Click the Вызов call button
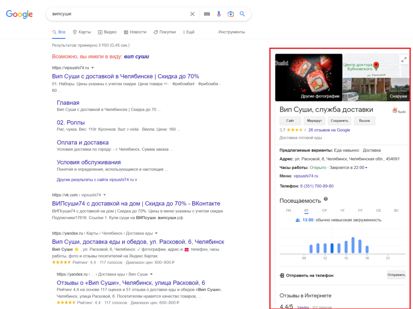 [x=364, y=121]
